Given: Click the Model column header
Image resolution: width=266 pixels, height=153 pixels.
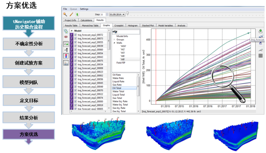Looking at the screenshot, I should click(x=78, y=31).
